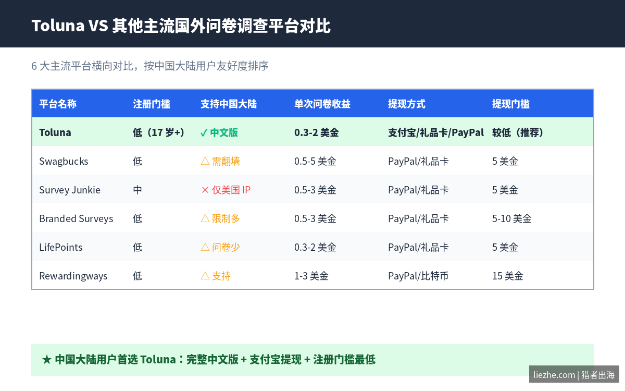
Task: Click Toluna's "0.3-2 美金" earnings cell
Action: pyautogui.click(x=317, y=132)
